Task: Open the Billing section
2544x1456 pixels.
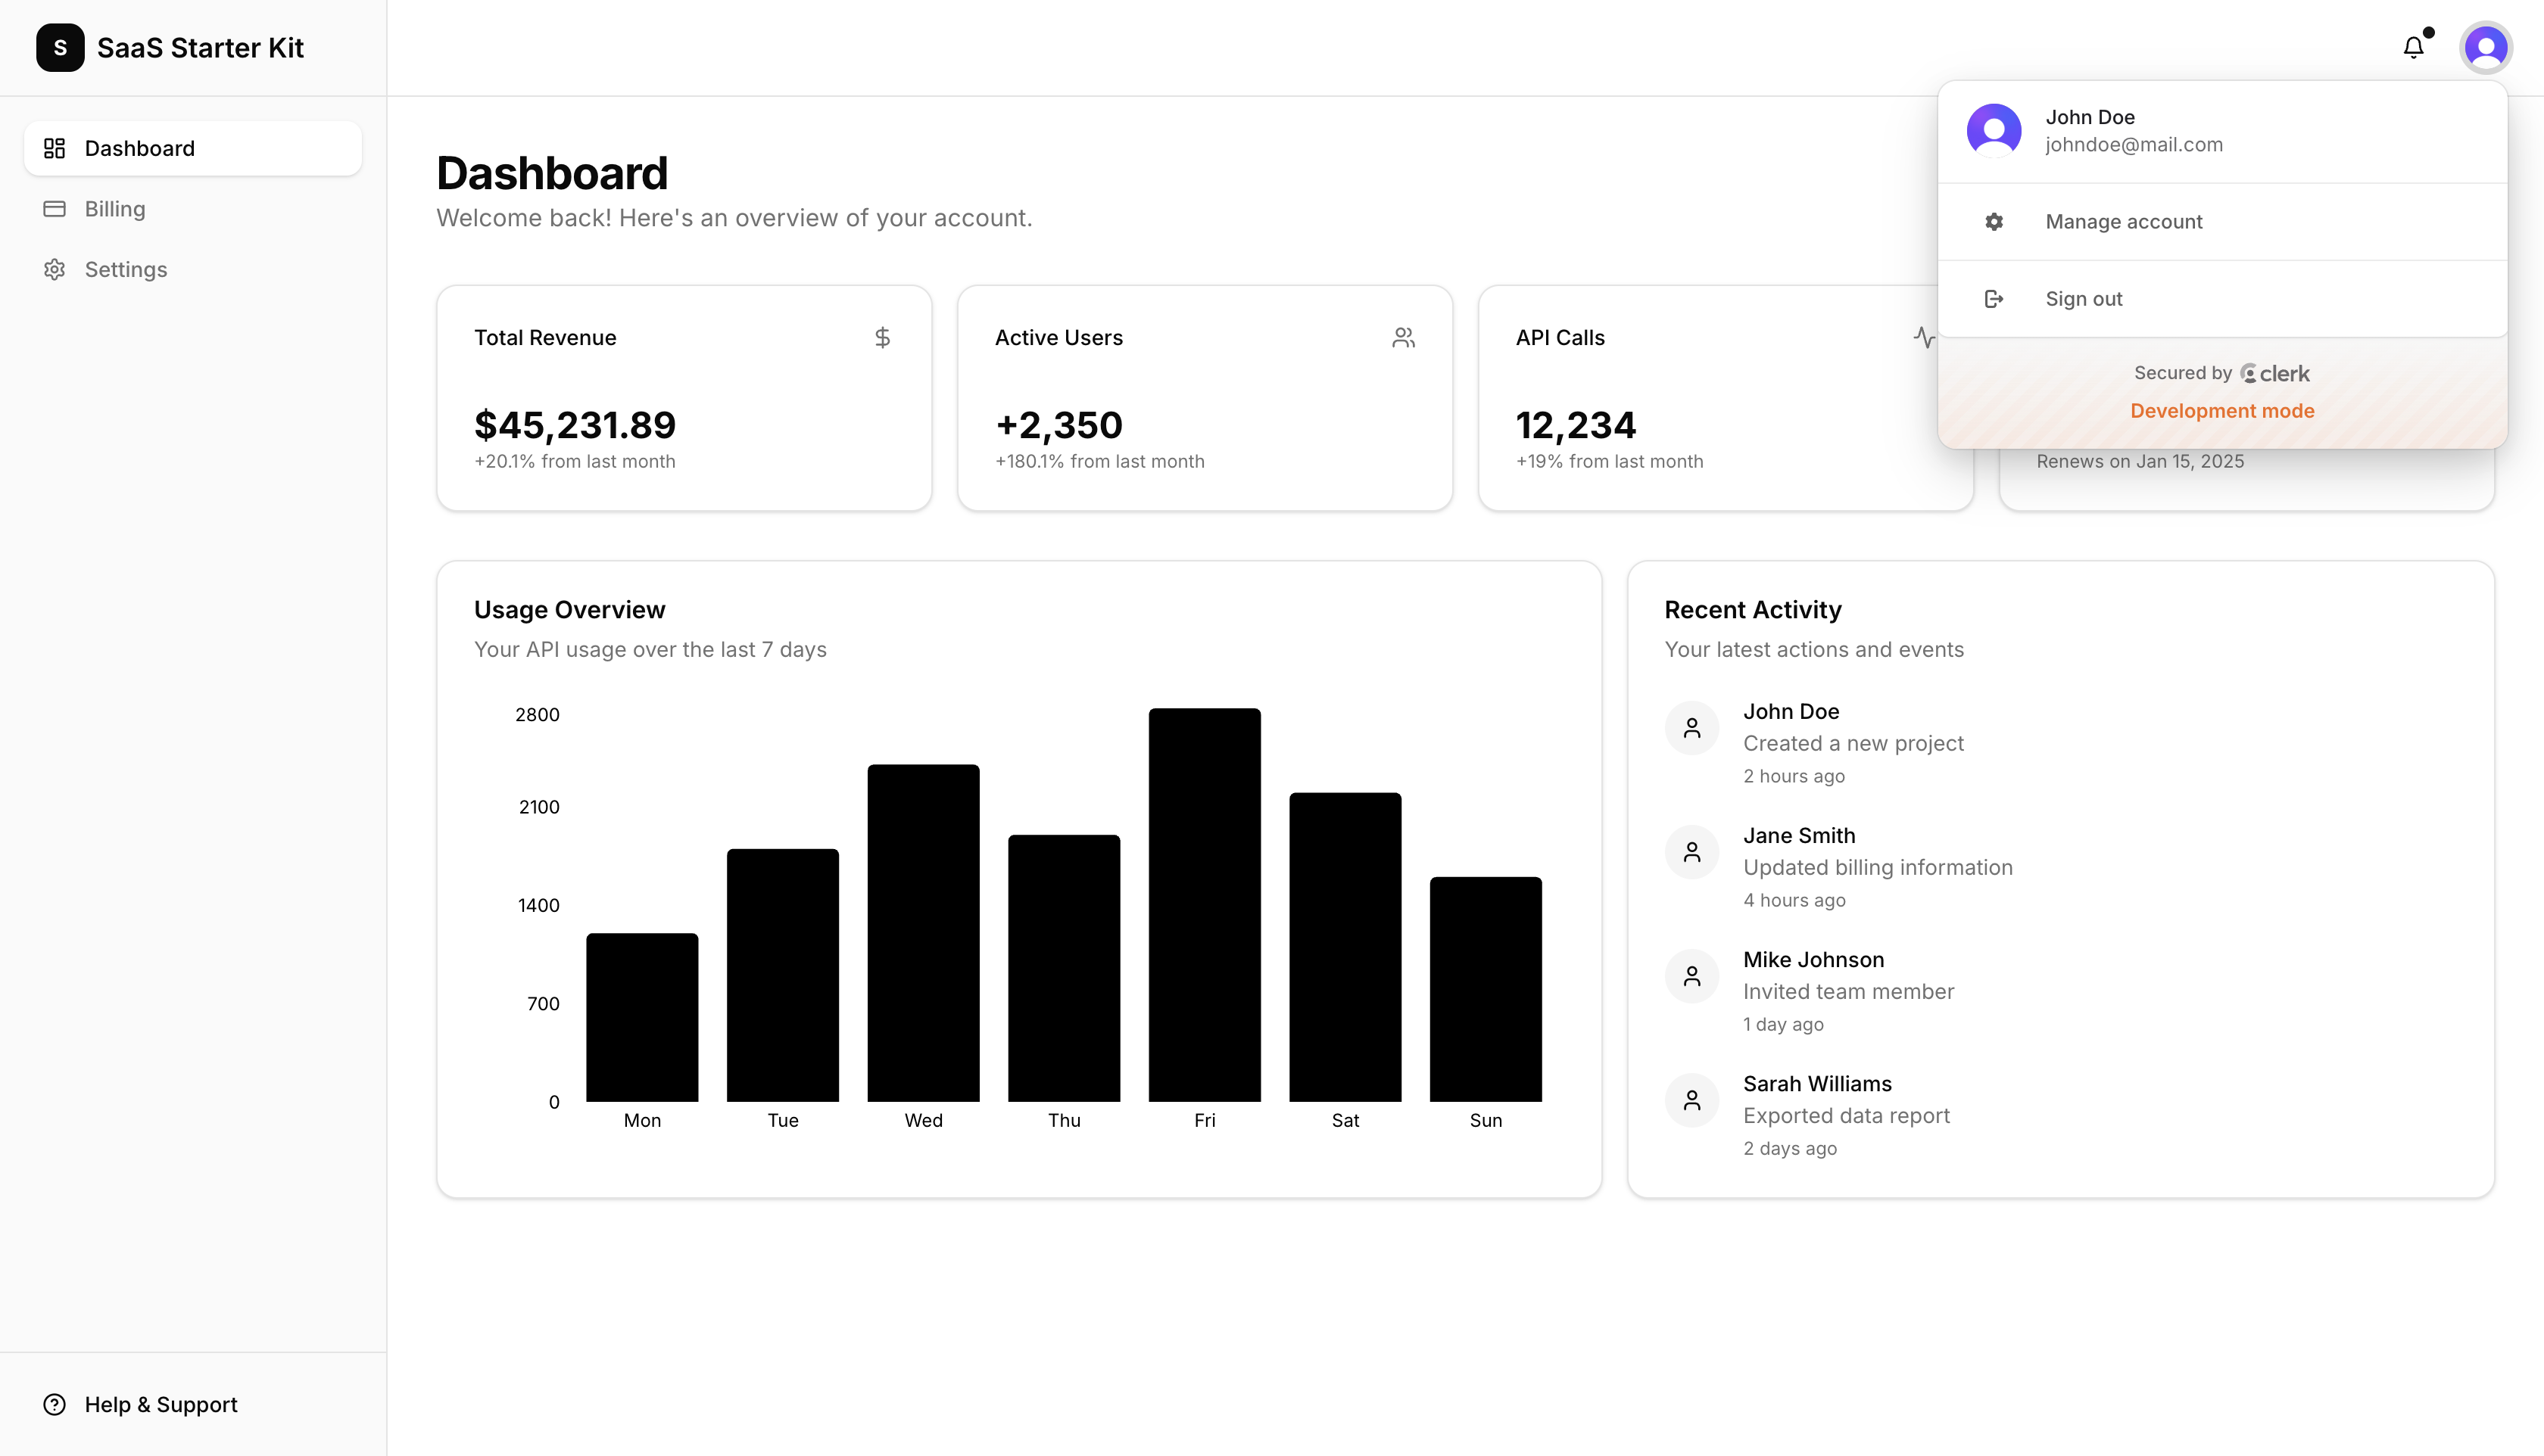Action: pyautogui.click(x=114, y=208)
